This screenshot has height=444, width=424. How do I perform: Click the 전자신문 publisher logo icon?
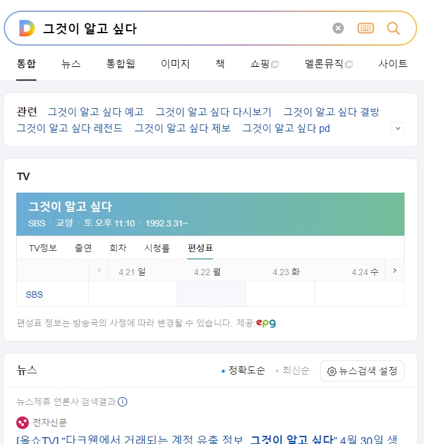pos(23,423)
